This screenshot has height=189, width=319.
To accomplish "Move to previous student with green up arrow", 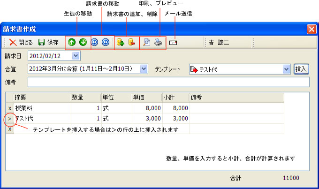I will 72,42.
